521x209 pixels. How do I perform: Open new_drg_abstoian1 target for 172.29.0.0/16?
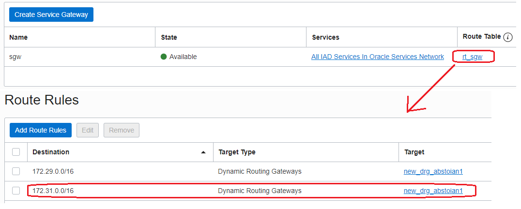tap(433, 171)
